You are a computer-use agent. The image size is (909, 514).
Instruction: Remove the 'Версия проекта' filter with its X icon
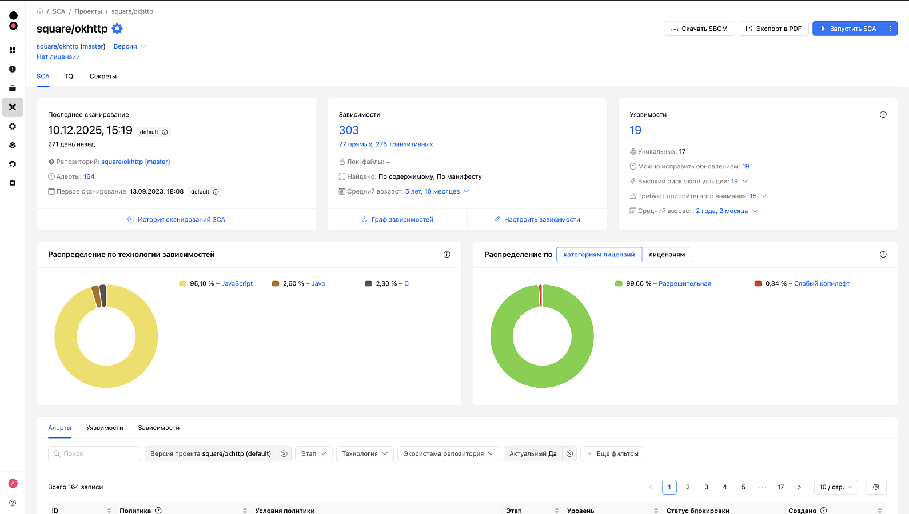(x=284, y=454)
